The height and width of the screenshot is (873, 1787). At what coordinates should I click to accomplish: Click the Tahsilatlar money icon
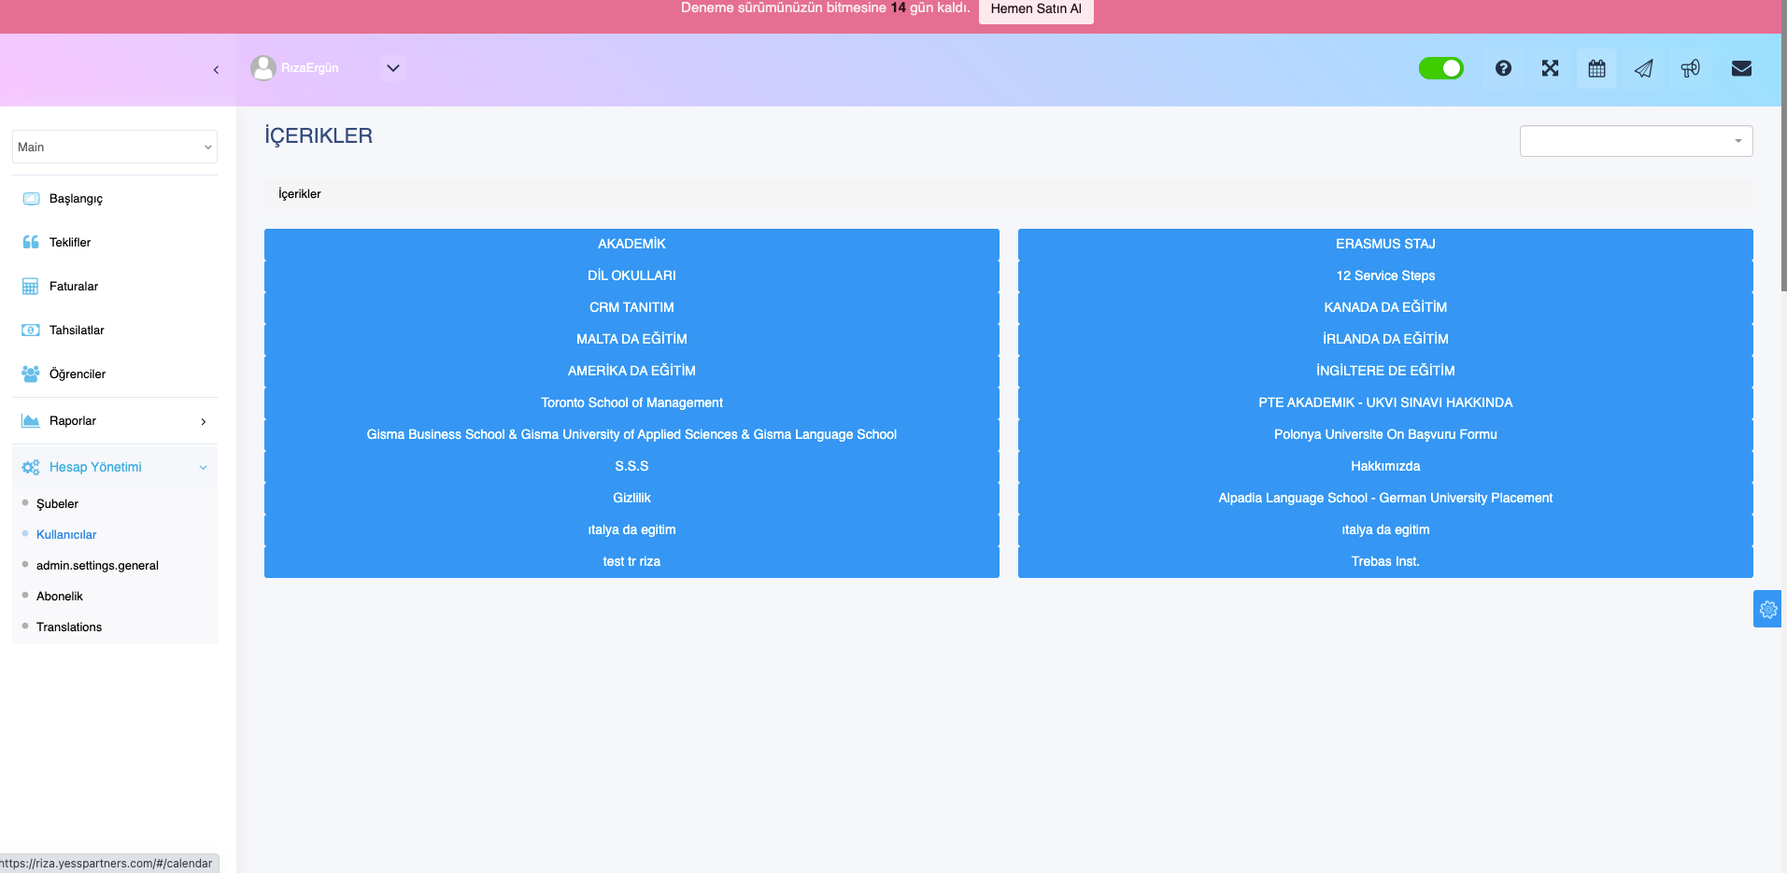(x=31, y=331)
